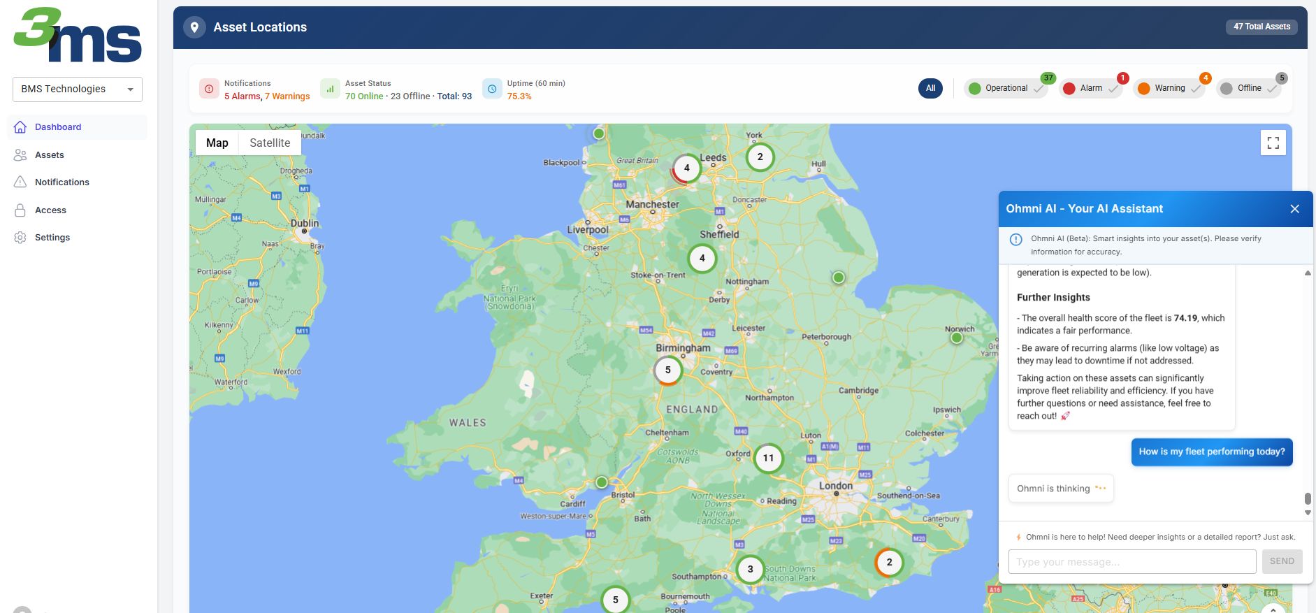Go to Dashboard in the sidebar

(77, 127)
